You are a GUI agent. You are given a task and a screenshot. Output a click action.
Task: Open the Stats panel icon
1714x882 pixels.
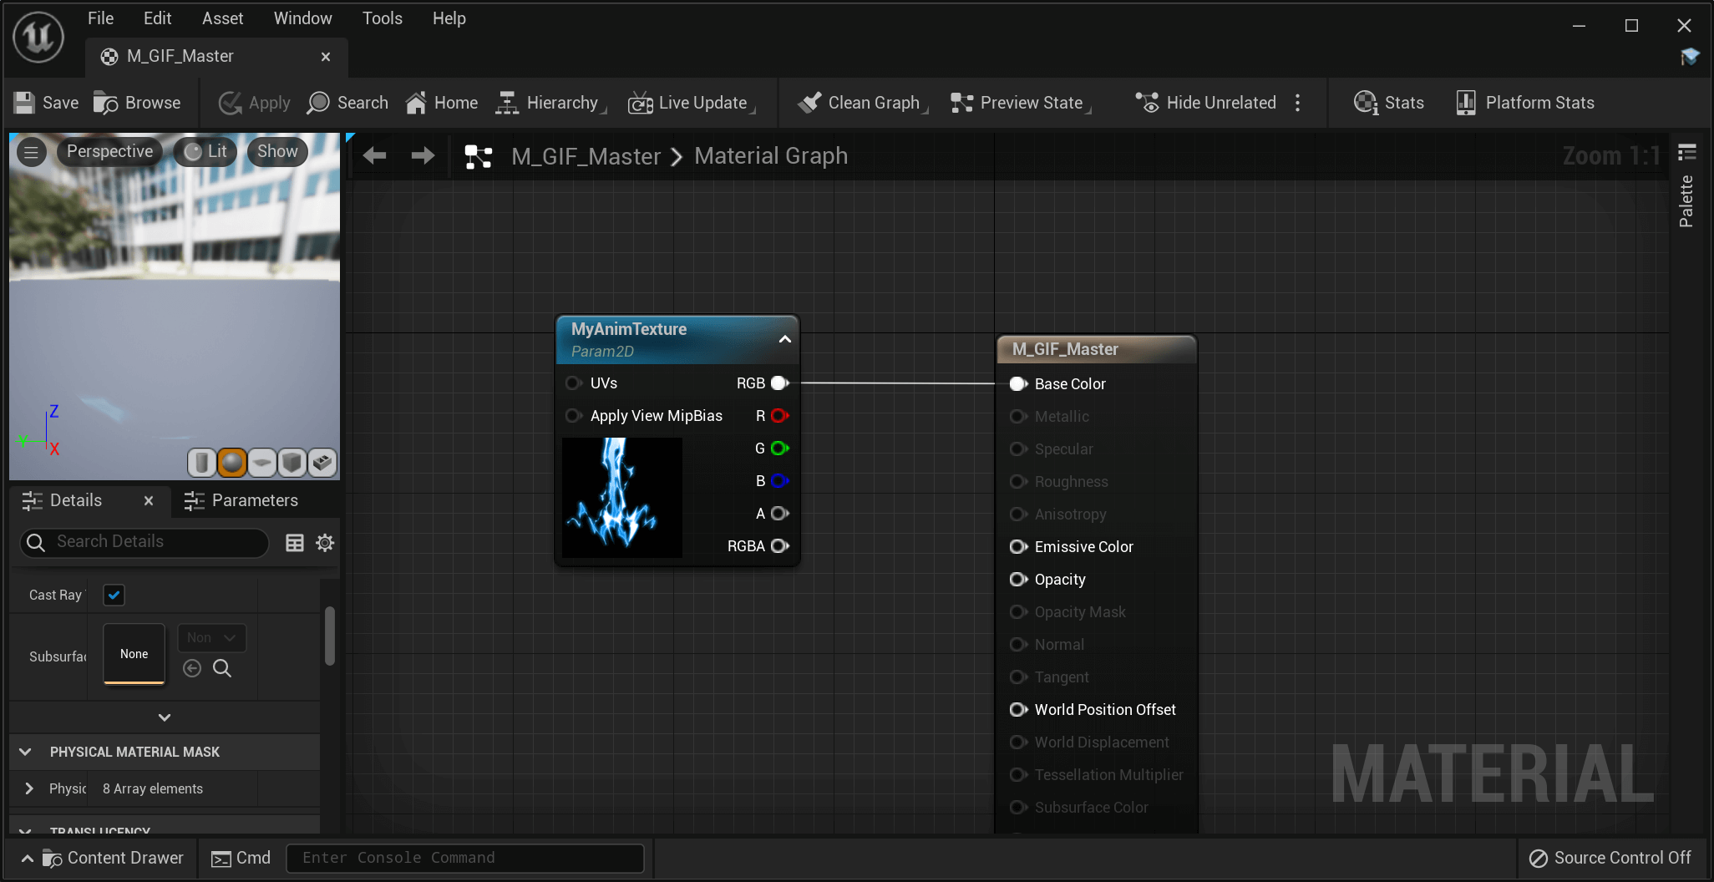1365,103
